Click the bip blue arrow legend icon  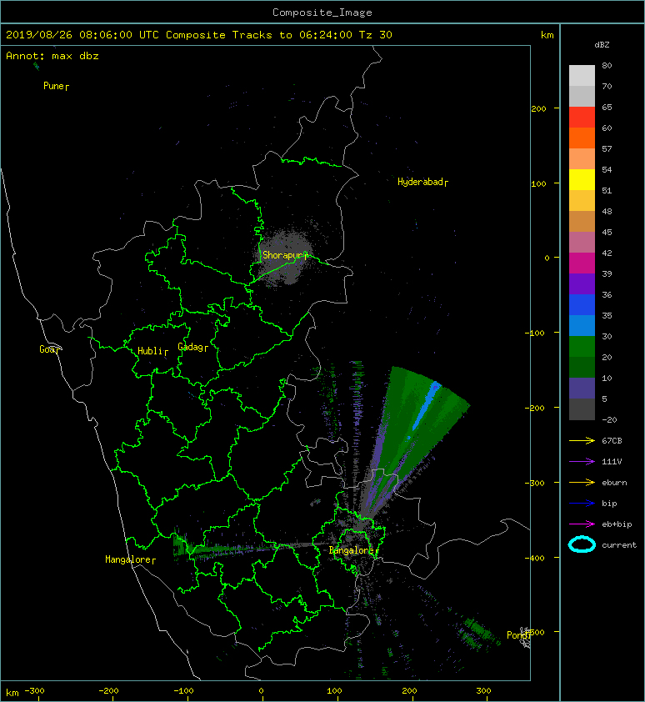(582, 504)
